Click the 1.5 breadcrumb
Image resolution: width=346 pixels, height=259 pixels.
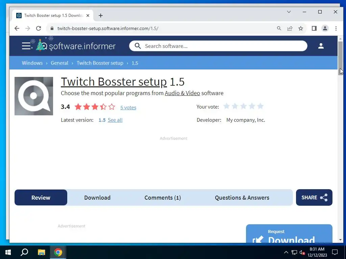click(x=135, y=63)
